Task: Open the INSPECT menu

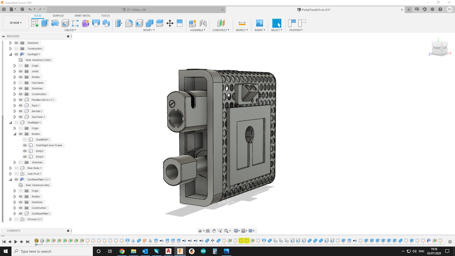Action: (242, 30)
